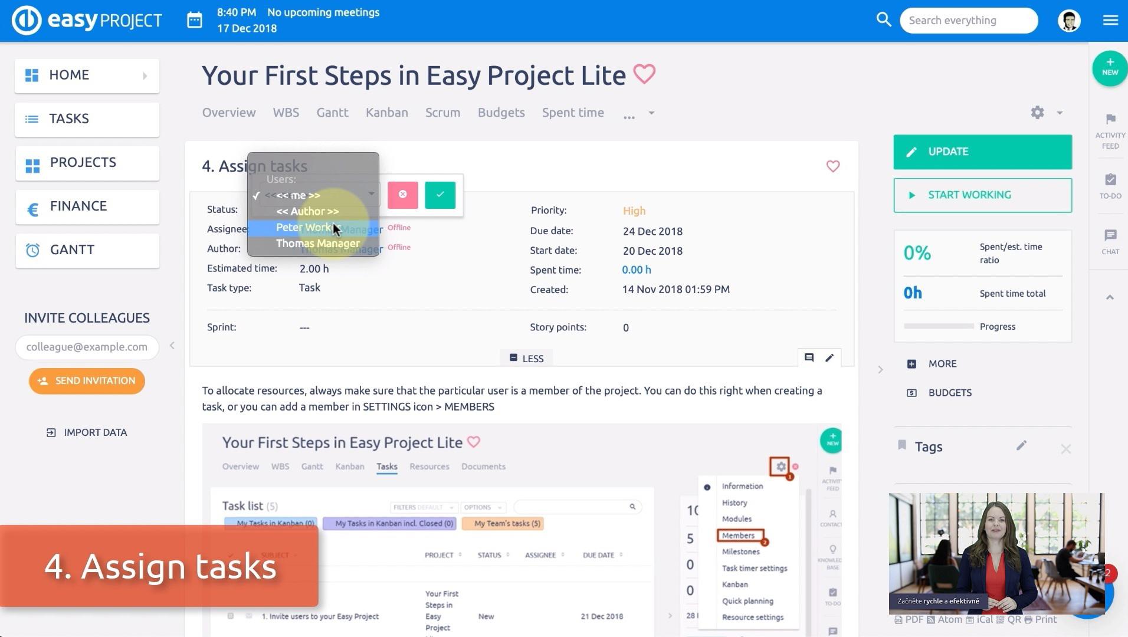Open the Activity Feed flag icon

[x=1110, y=131]
